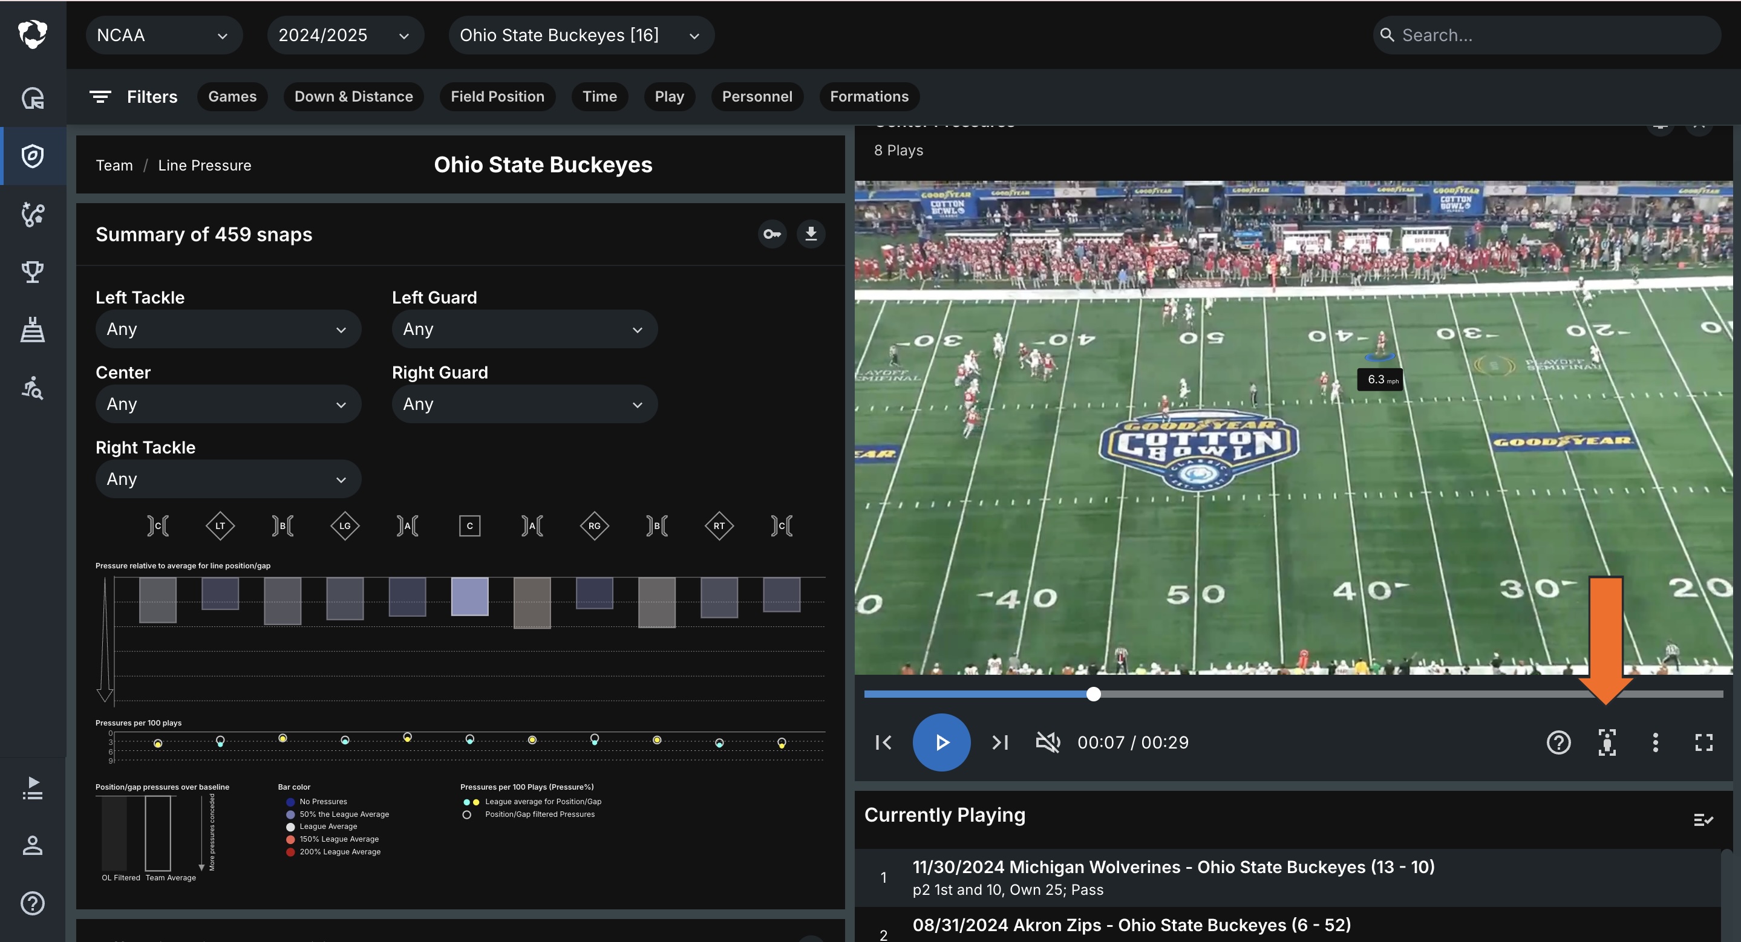
Task: Unmute the video audio
Action: tap(1048, 742)
